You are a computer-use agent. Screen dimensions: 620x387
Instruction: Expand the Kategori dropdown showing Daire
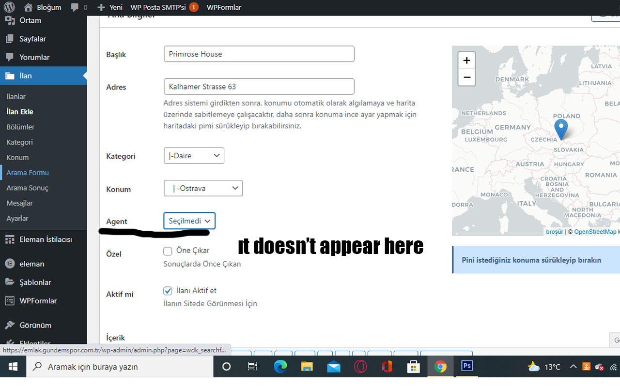(x=194, y=156)
